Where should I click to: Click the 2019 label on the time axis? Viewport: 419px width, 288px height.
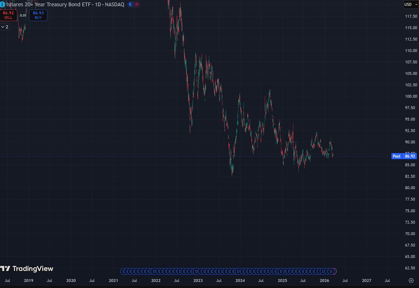(x=29, y=280)
